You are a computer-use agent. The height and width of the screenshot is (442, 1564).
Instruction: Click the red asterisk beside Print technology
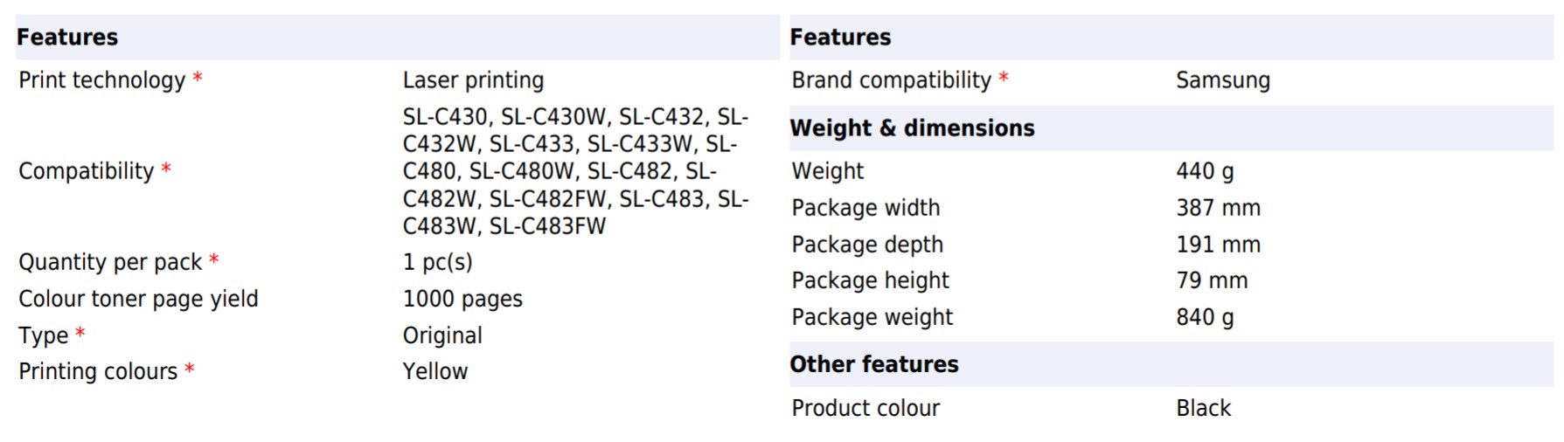(x=198, y=78)
